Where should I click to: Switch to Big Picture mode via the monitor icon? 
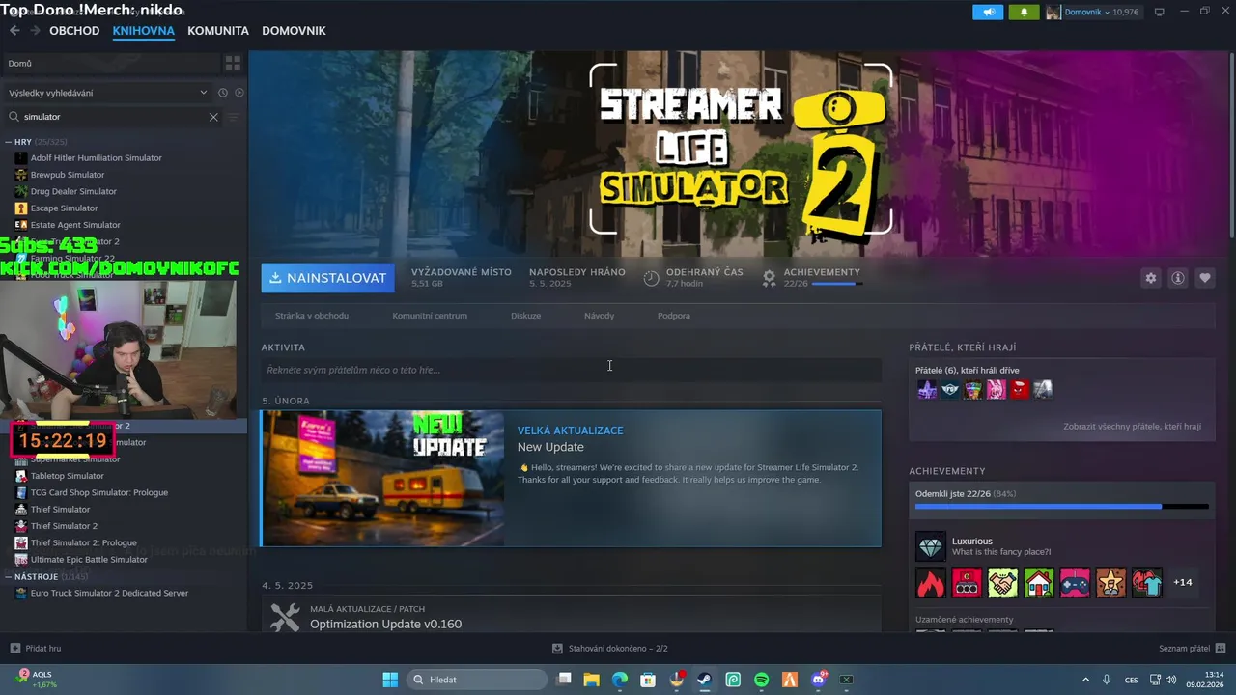(1160, 12)
